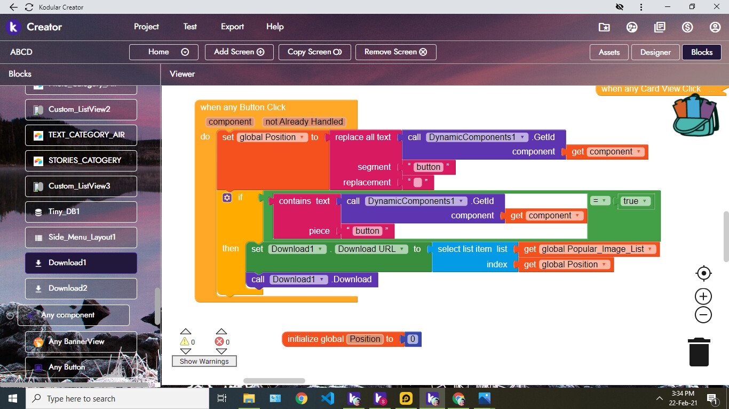Select TEXT_CATEGORY_AIR component
Image resolution: width=729 pixels, height=409 pixels.
pos(81,135)
